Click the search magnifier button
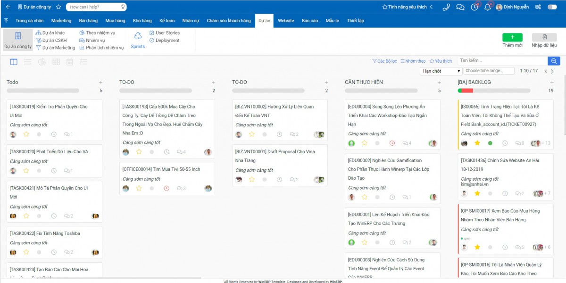The width and height of the screenshot is (566, 283). [x=554, y=61]
